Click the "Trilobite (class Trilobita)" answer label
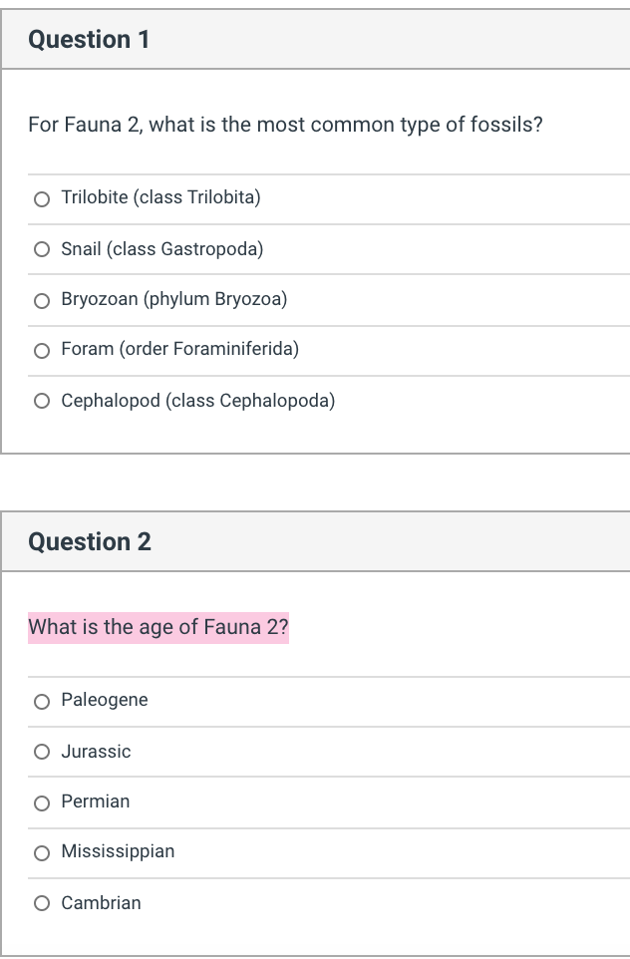The height and width of the screenshot is (959, 630). pos(160,197)
